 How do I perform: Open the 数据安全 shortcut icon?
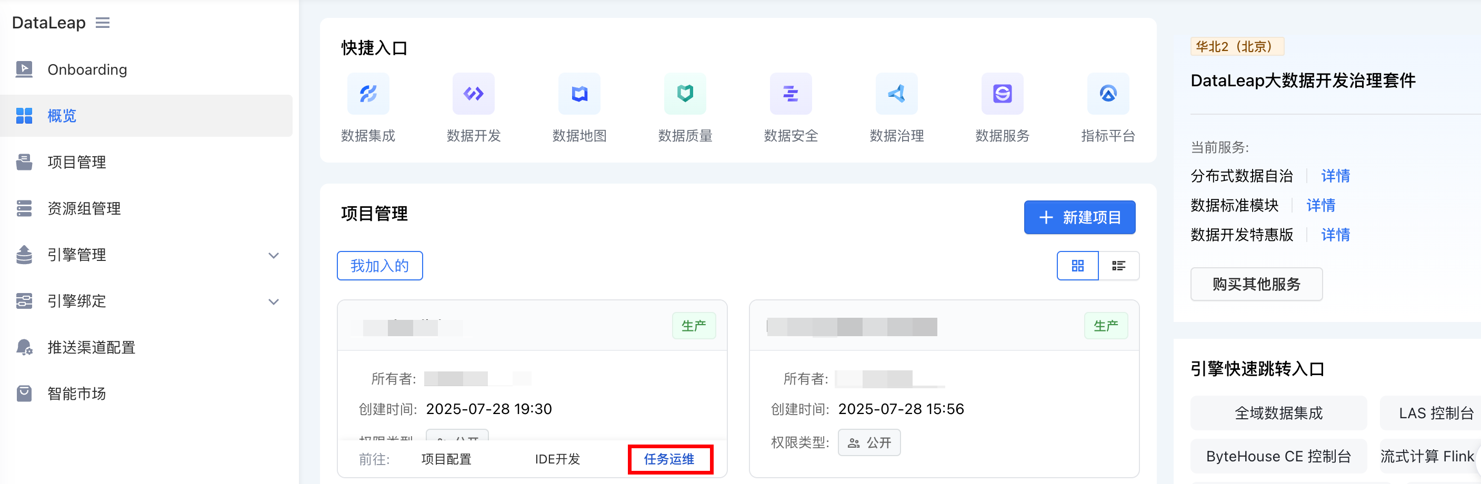791,94
